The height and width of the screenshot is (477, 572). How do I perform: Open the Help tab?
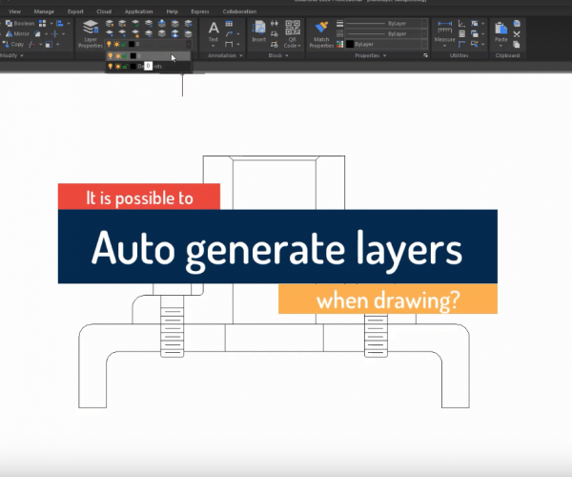[x=173, y=11]
